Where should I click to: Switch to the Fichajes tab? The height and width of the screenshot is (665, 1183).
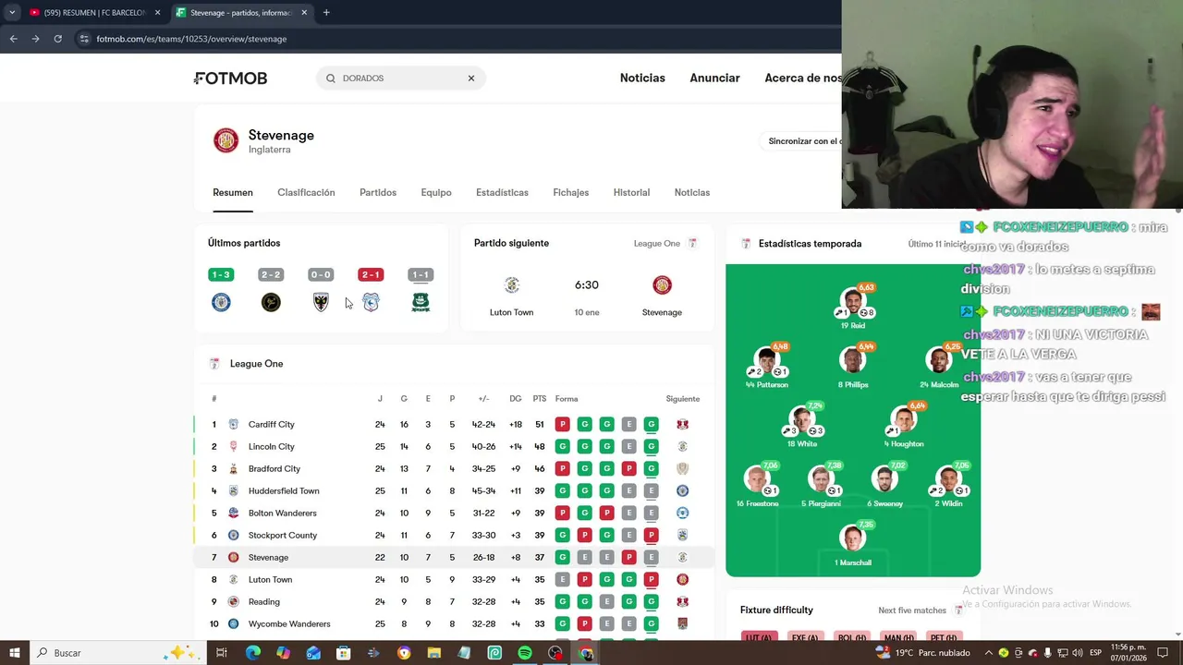570,192
